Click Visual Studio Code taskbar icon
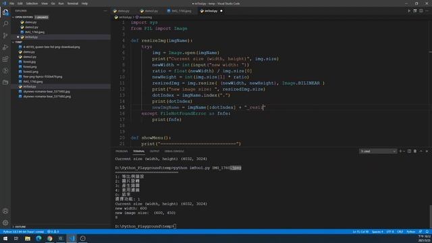The image size is (432, 243). tap(72, 238)
